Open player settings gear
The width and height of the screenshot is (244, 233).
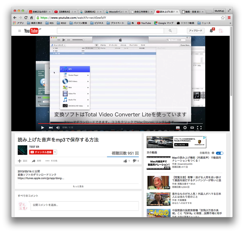coord(185,128)
